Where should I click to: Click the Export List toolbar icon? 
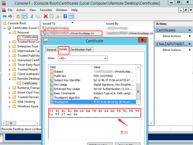[x=58, y=16]
